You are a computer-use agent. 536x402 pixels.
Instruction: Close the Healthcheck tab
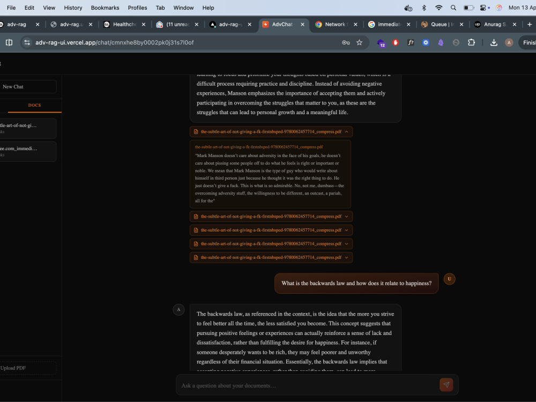[x=144, y=24]
